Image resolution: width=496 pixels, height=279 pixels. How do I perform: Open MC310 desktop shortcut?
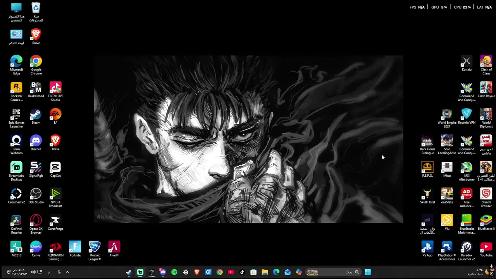[x=16, y=249]
